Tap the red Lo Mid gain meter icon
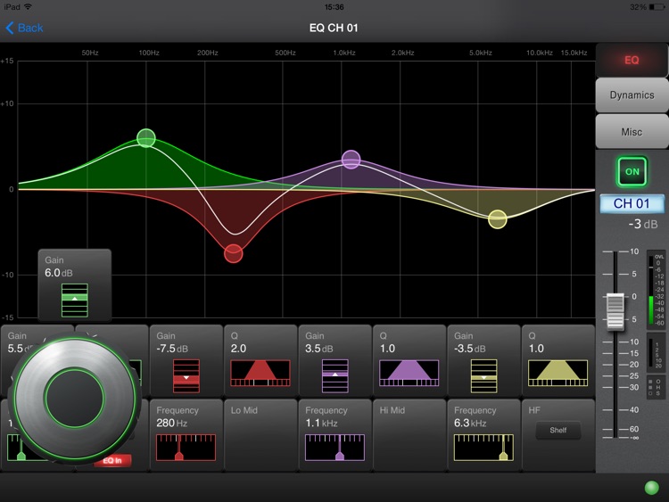The image size is (669, 502). pos(186,375)
